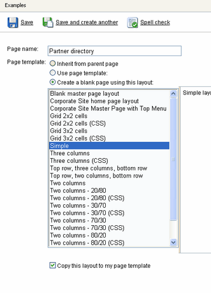This screenshot has height=293, width=211.
Task: Select Corporate Site home page layout
Action: point(109,101)
